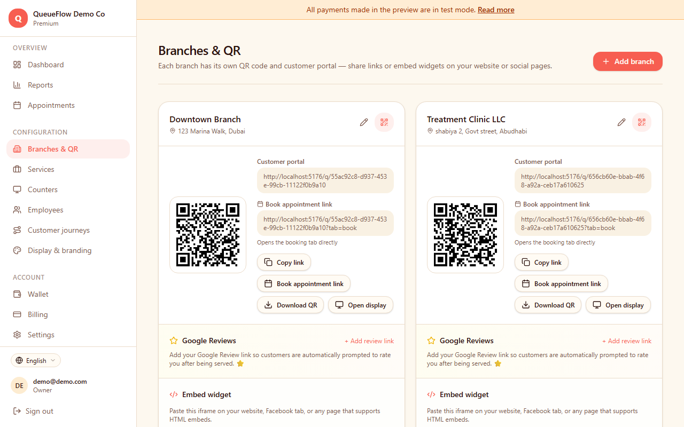The width and height of the screenshot is (684, 427).
Task: Copy Downtown Branch book appointment link
Action: tap(304, 284)
